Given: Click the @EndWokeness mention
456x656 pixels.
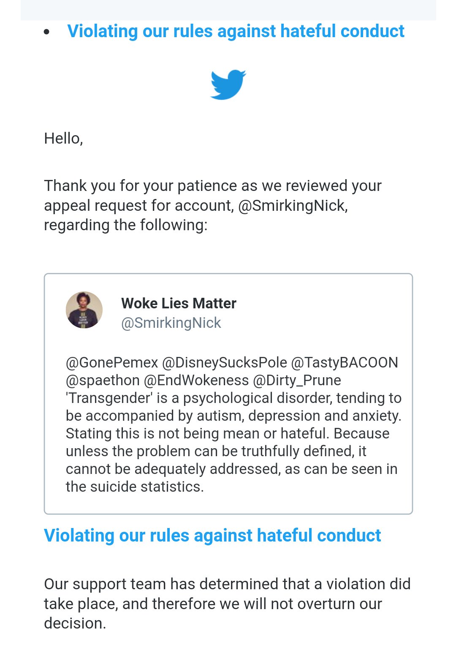Looking at the screenshot, I should (196, 380).
